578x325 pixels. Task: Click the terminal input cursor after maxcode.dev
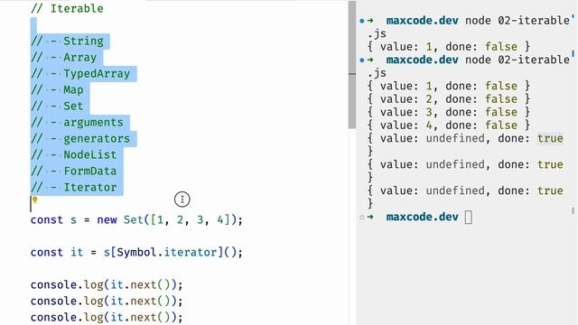point(468,217)
